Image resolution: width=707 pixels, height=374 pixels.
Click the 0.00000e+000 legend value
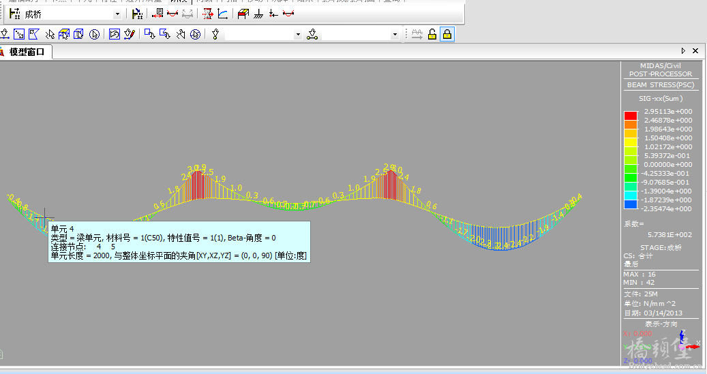coord(667,164)
